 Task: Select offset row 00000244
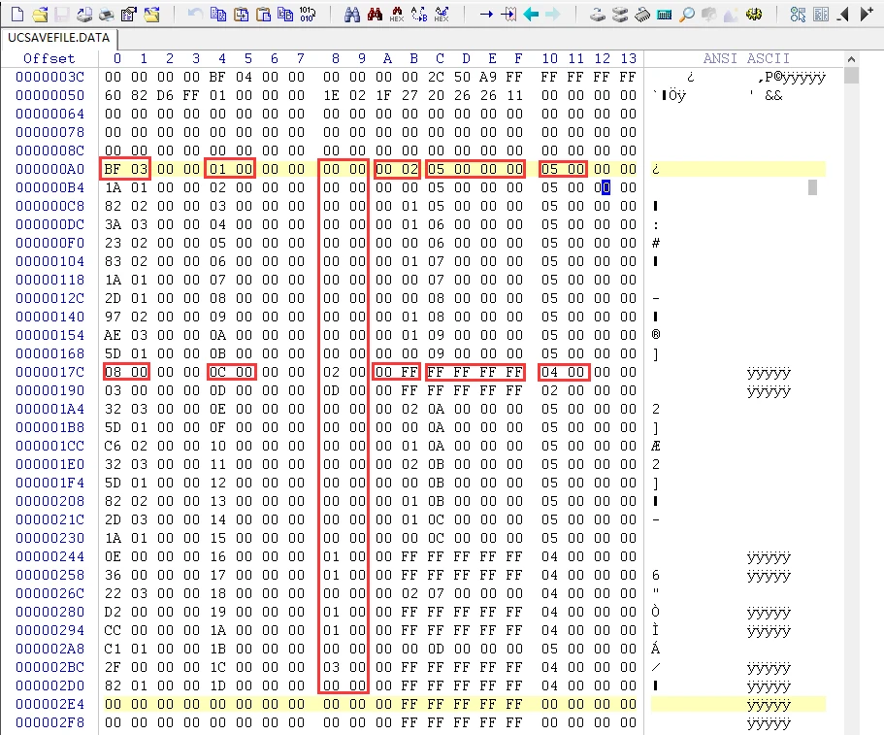click(49, 556)
